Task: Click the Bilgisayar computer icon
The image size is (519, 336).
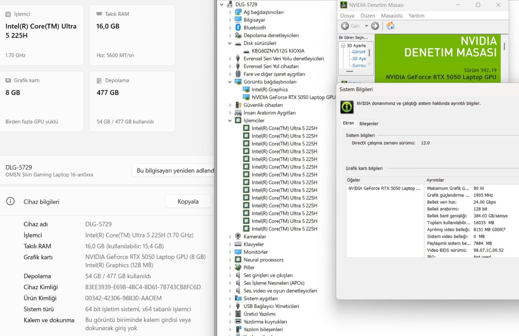Action: (x=238, y=20)
